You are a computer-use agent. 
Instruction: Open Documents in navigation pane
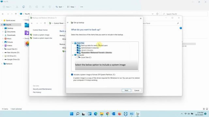point(11,32)
